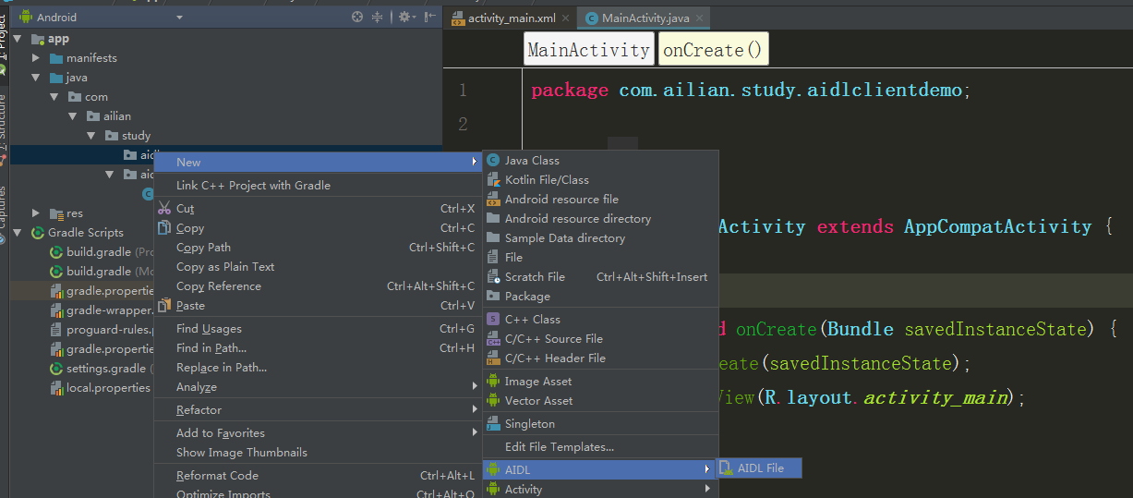1133x498 pixels.
Task: Choose Cut in the context menu
Action: click(319, 209)
